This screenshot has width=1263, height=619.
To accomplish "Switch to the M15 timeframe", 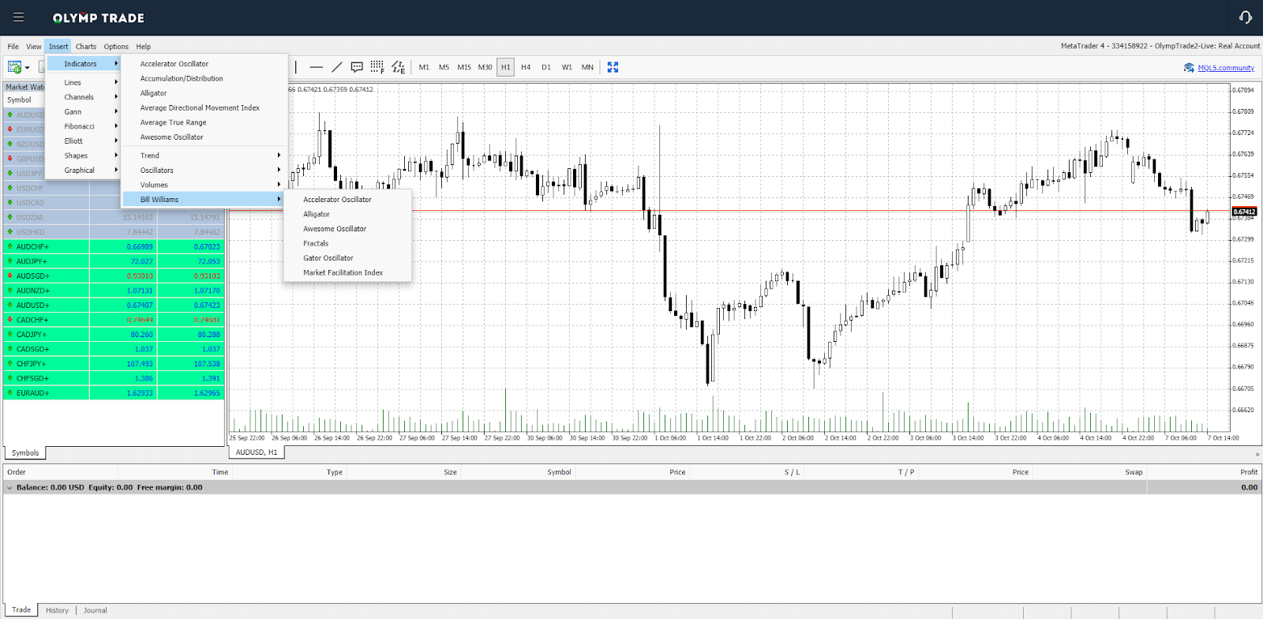I will tap(464, 67).
